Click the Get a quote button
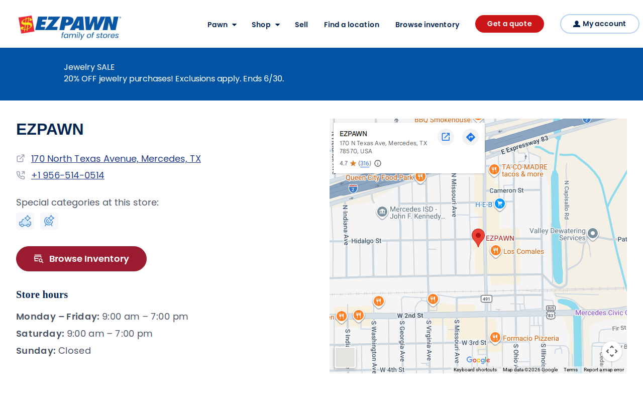 pos(509,24)
